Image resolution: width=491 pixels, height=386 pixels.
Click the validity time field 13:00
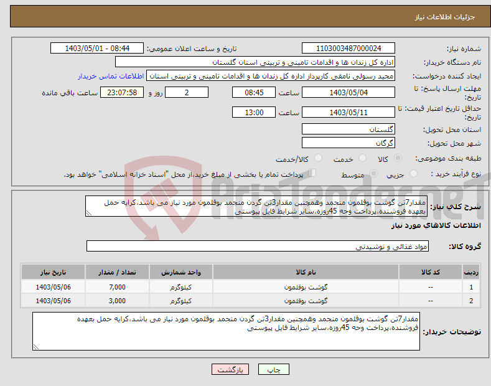pyautogui.click(x=254, y=112)
